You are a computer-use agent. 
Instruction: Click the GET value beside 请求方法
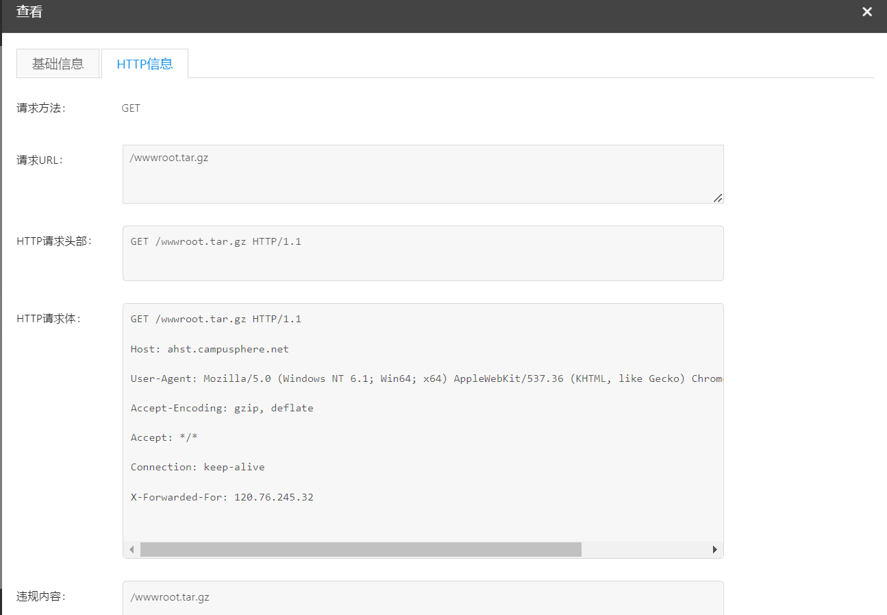(x=131, y=108)
